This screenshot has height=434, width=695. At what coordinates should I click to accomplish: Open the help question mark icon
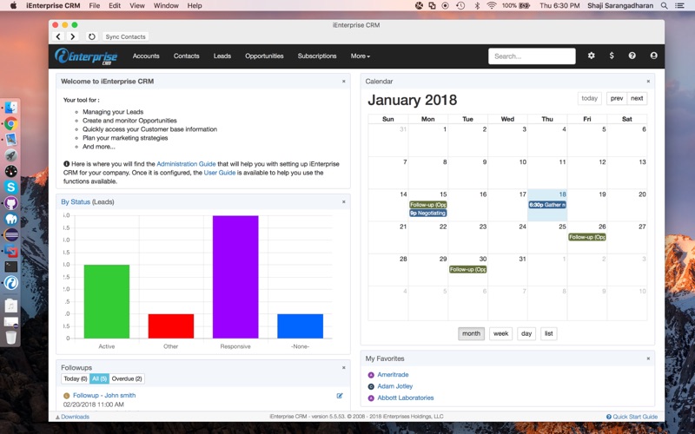[632, 56]
